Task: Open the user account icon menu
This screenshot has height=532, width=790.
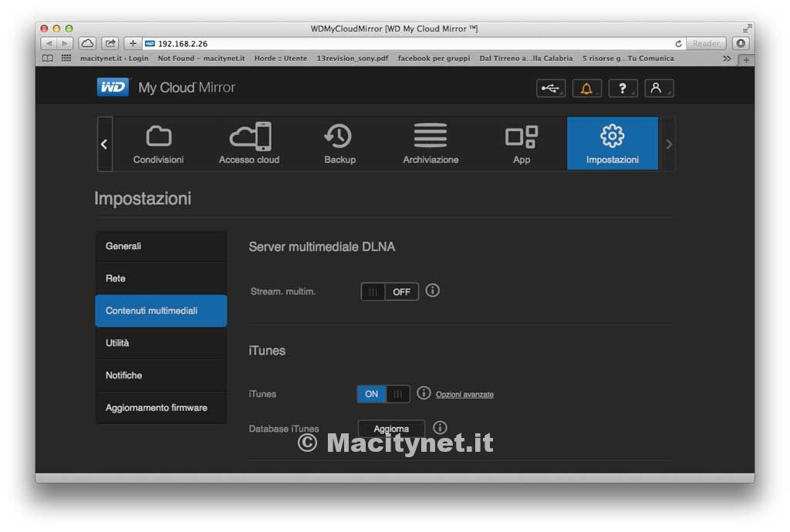Action: click(x=659, y=88)
